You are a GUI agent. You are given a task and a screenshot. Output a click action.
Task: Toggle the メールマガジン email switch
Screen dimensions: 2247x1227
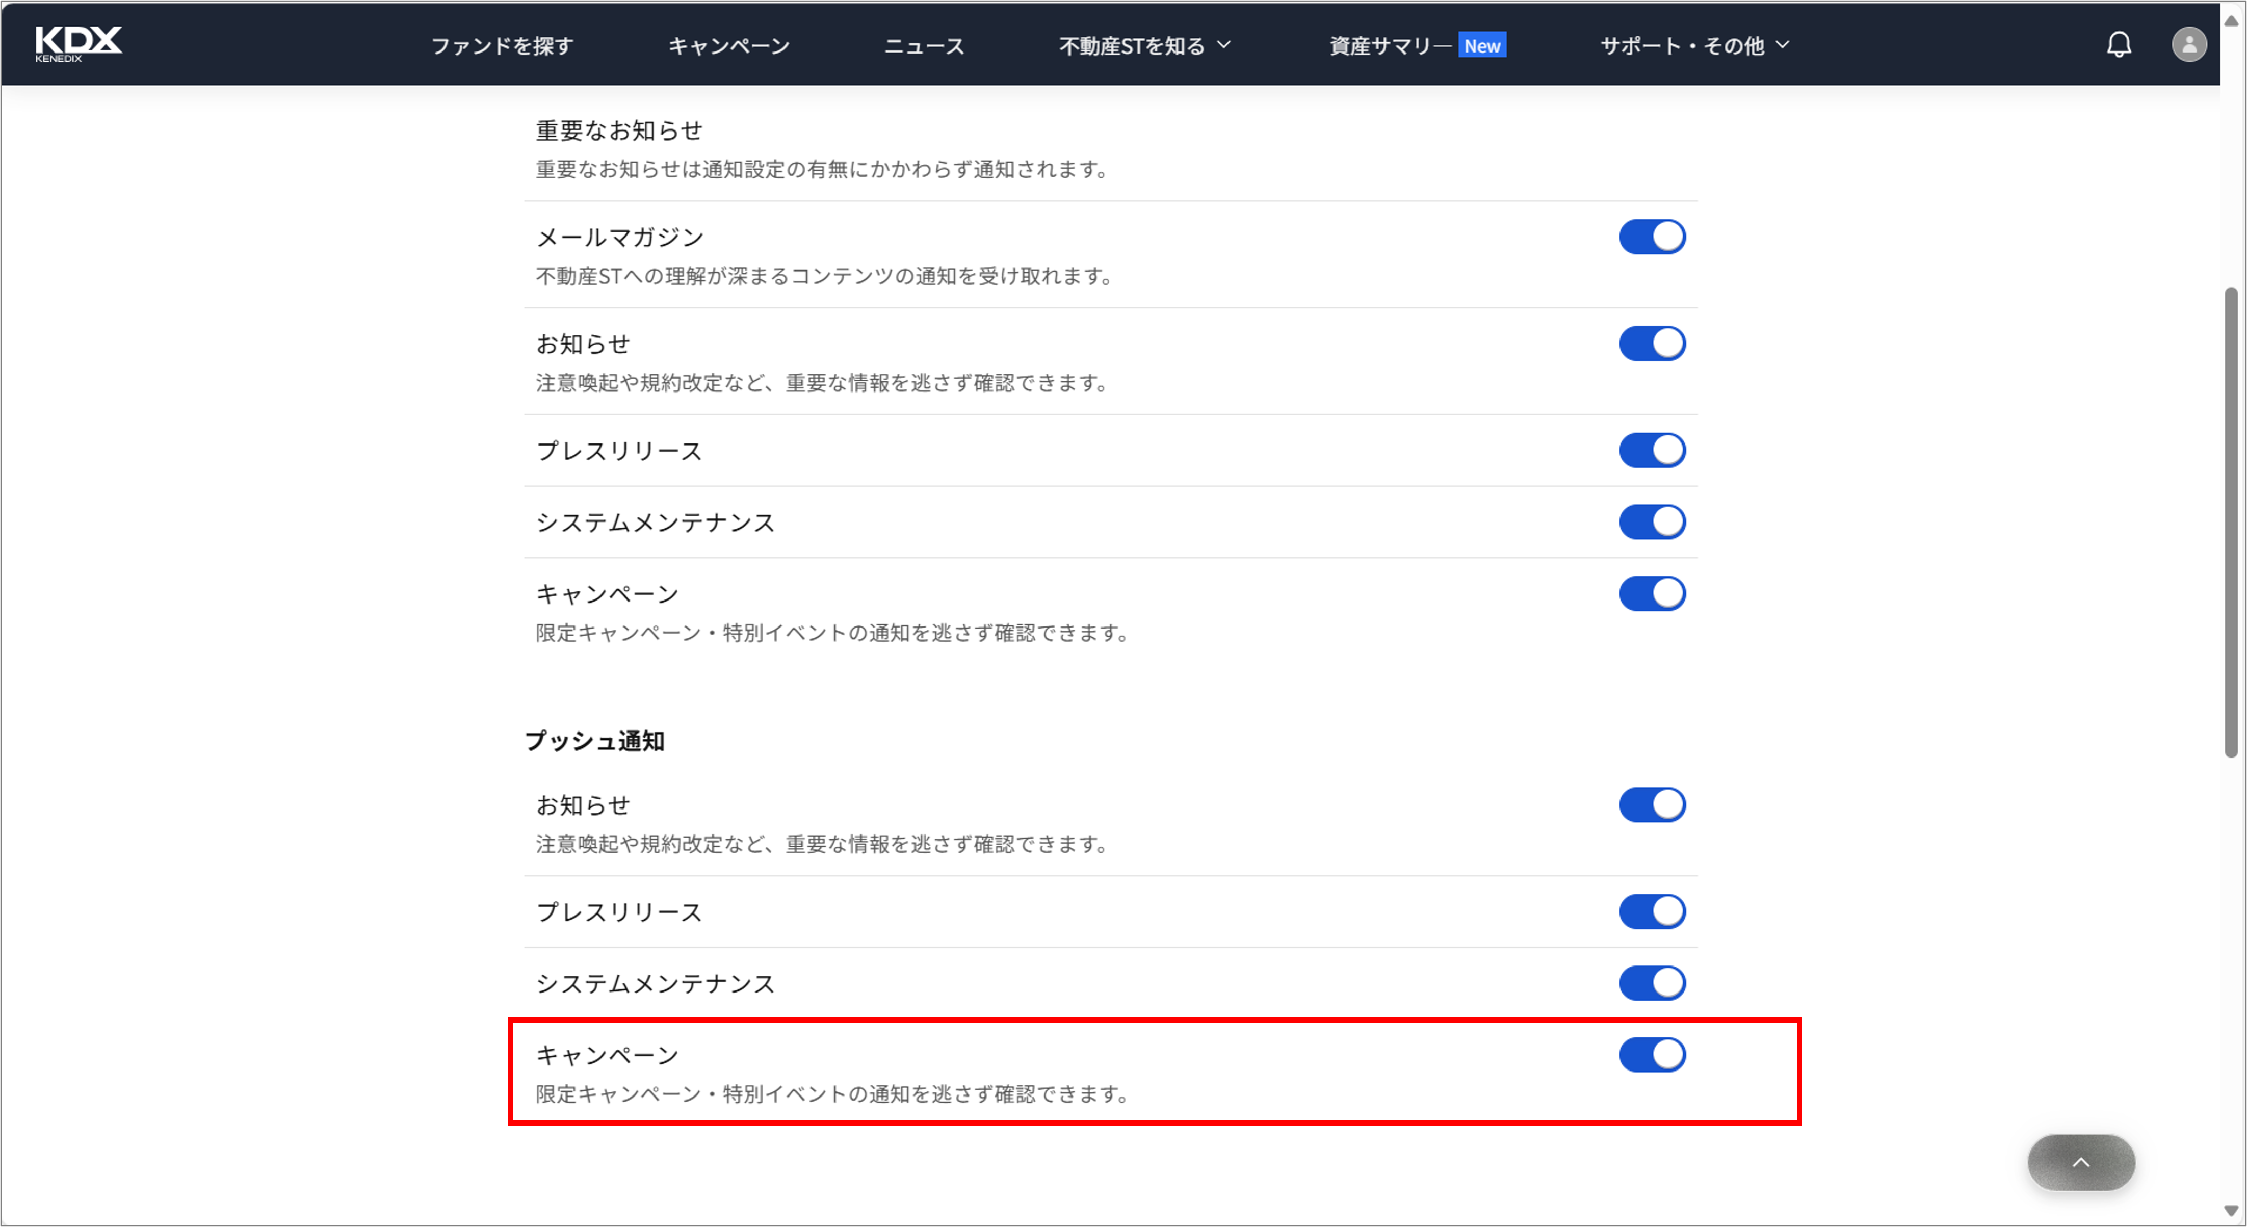coord(1651,237)
